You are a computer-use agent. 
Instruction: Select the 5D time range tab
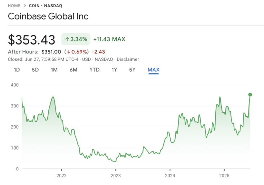35,70
